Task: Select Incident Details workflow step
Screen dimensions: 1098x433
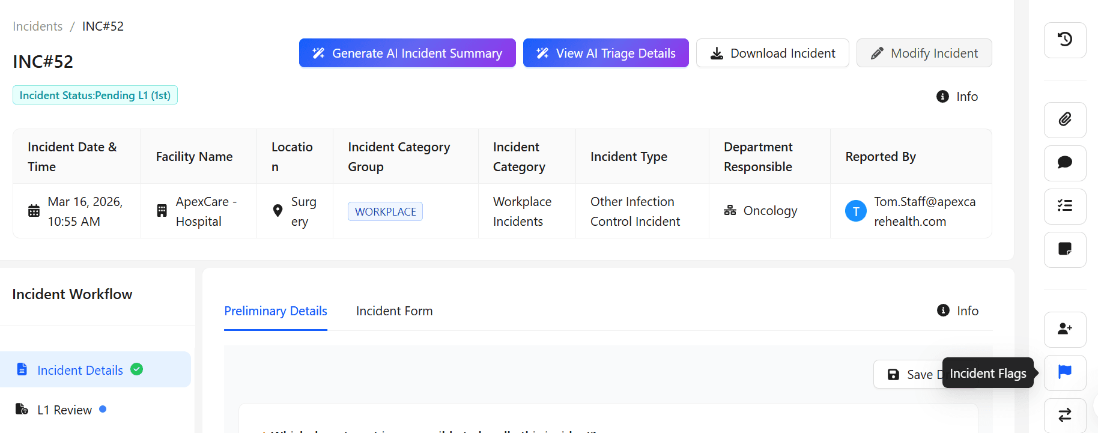Action: coord(80,370)
